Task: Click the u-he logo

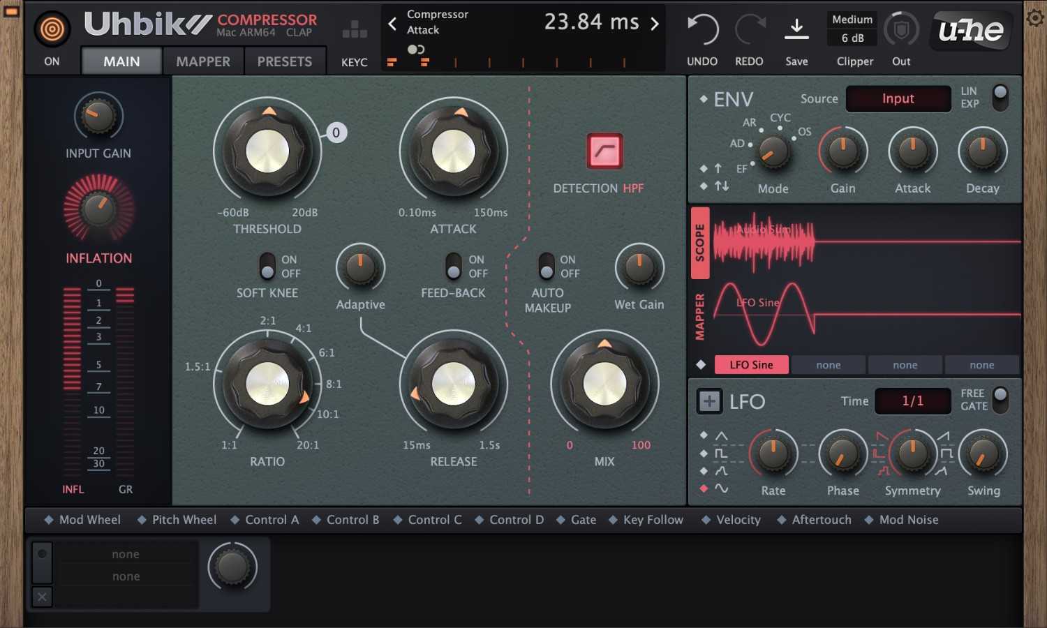Action: 970,31
